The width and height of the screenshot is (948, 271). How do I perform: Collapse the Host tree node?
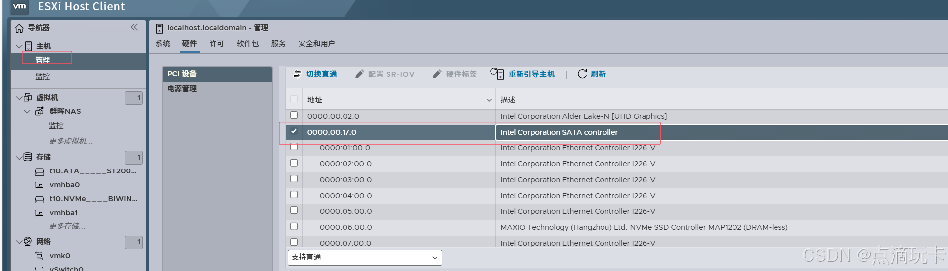[19, 46]
